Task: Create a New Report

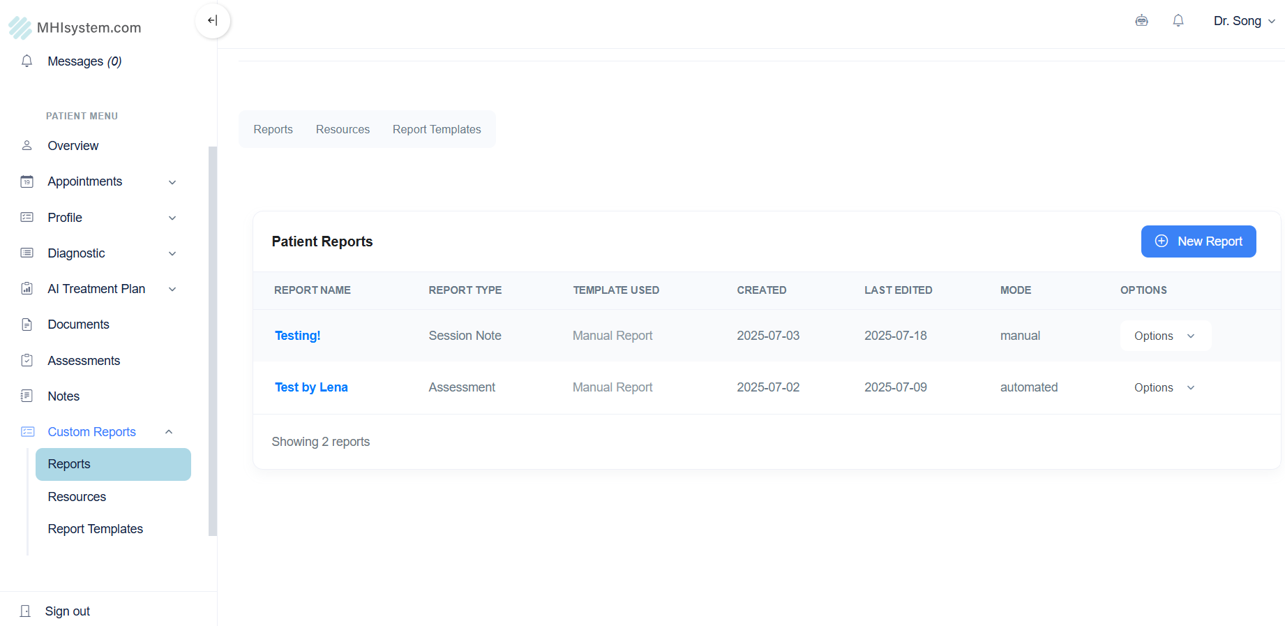Action: pos(1198,241)
